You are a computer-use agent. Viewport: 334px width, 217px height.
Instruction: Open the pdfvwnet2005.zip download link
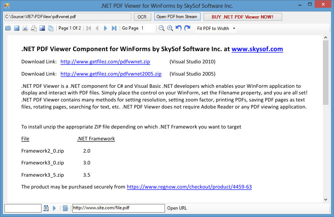(111, 74)
